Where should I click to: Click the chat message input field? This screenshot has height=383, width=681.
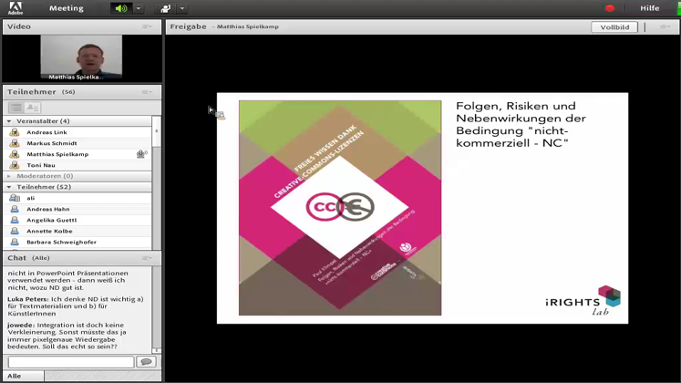(70, 362)
